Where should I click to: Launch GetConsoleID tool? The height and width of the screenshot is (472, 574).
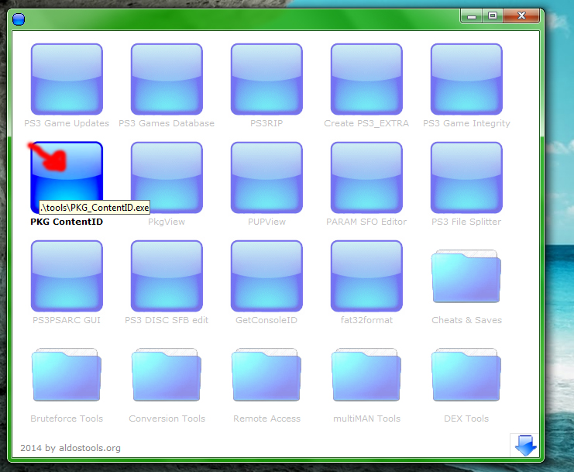[x=266, y=276]
